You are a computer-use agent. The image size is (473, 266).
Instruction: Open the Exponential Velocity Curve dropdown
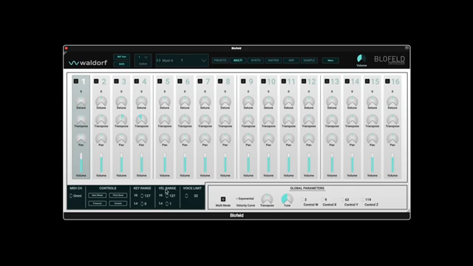click(245, 199)
